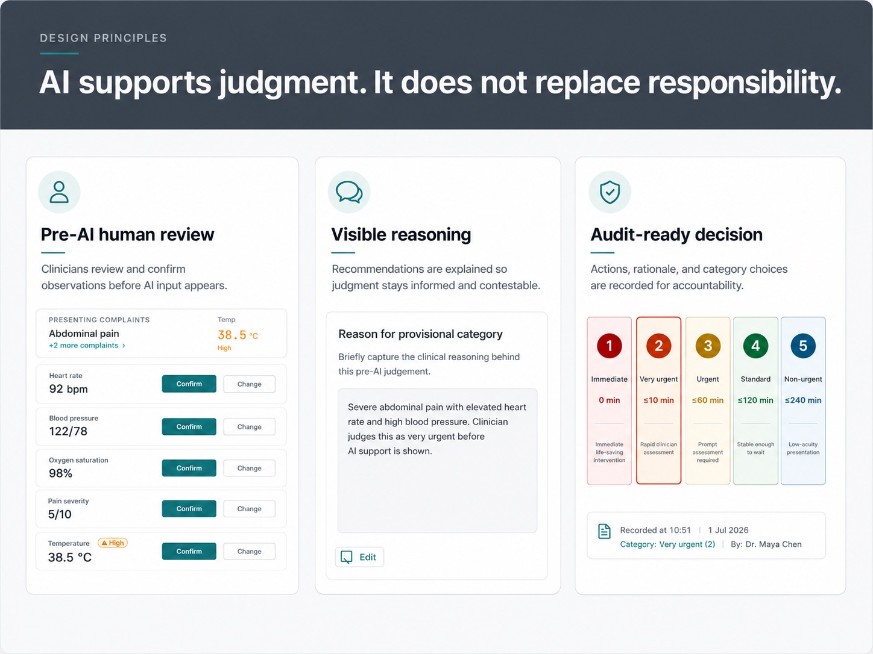Change the Oxygen saturation value
The height and width of the screenshot is (654, 873).
[x=249, y=468]
